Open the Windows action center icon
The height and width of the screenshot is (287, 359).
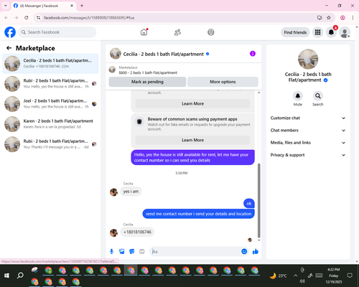click(x=350, y=276)
